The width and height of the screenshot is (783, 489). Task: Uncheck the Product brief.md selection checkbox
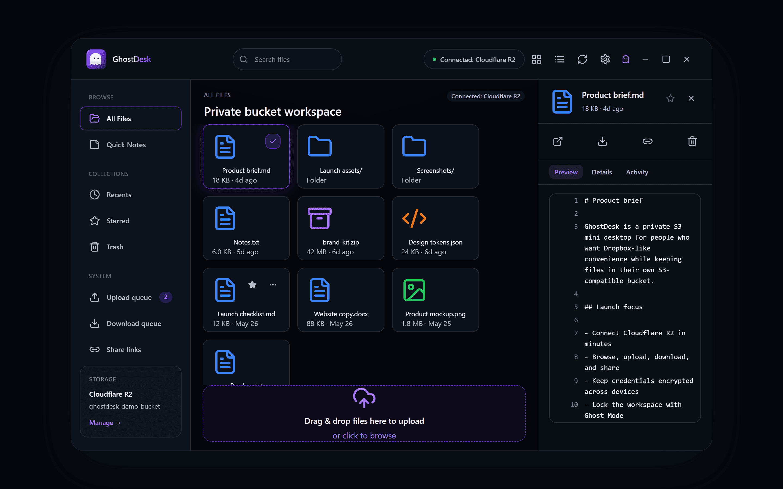pyautogui.click(x=273, y=141)
